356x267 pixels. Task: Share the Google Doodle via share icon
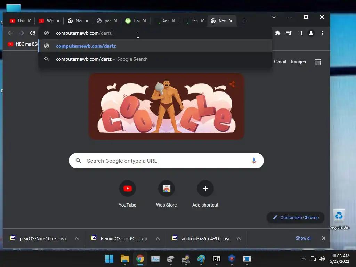pyautogui.click(x=232, y=84)
